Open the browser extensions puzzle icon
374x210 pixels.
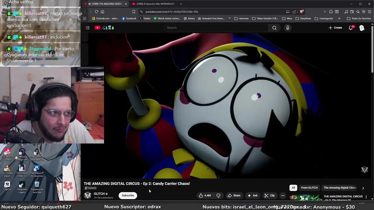pos(331,12)
